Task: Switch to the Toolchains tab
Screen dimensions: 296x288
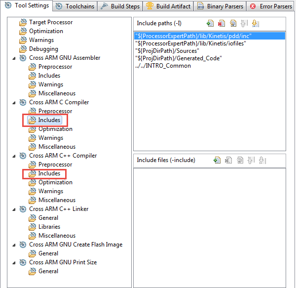Action: point(75,6)
